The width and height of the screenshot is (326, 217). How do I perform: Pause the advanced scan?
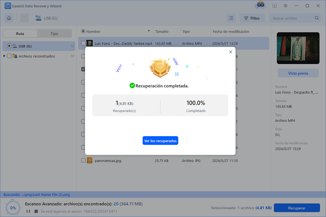pyautogui.click(x=28, y=211)
